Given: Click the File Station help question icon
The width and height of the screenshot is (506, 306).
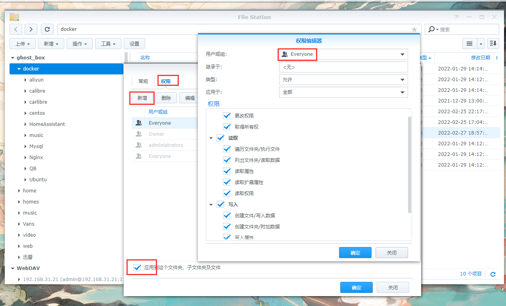Looking at the screenshot, I should pyautogui.click(x=457, y=17).
